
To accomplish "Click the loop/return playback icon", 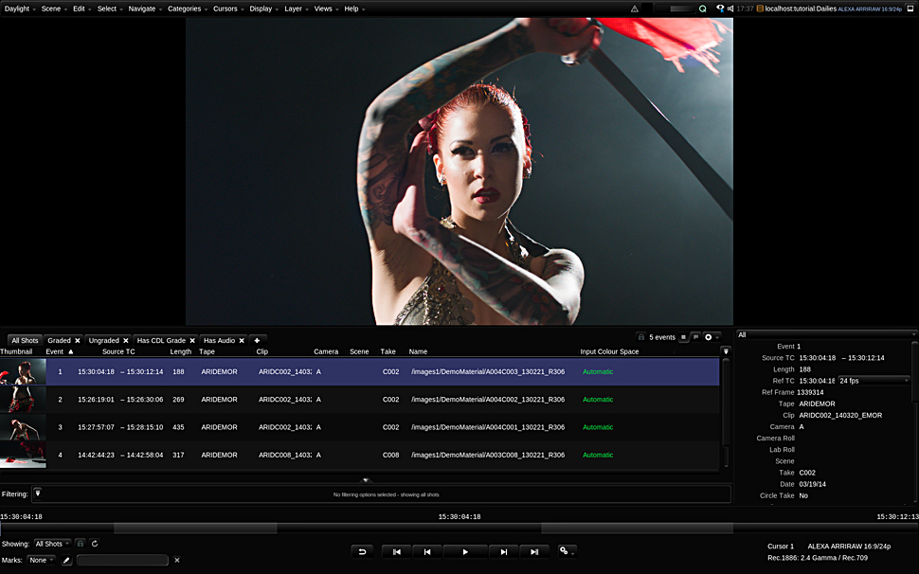I will point(361,551).
